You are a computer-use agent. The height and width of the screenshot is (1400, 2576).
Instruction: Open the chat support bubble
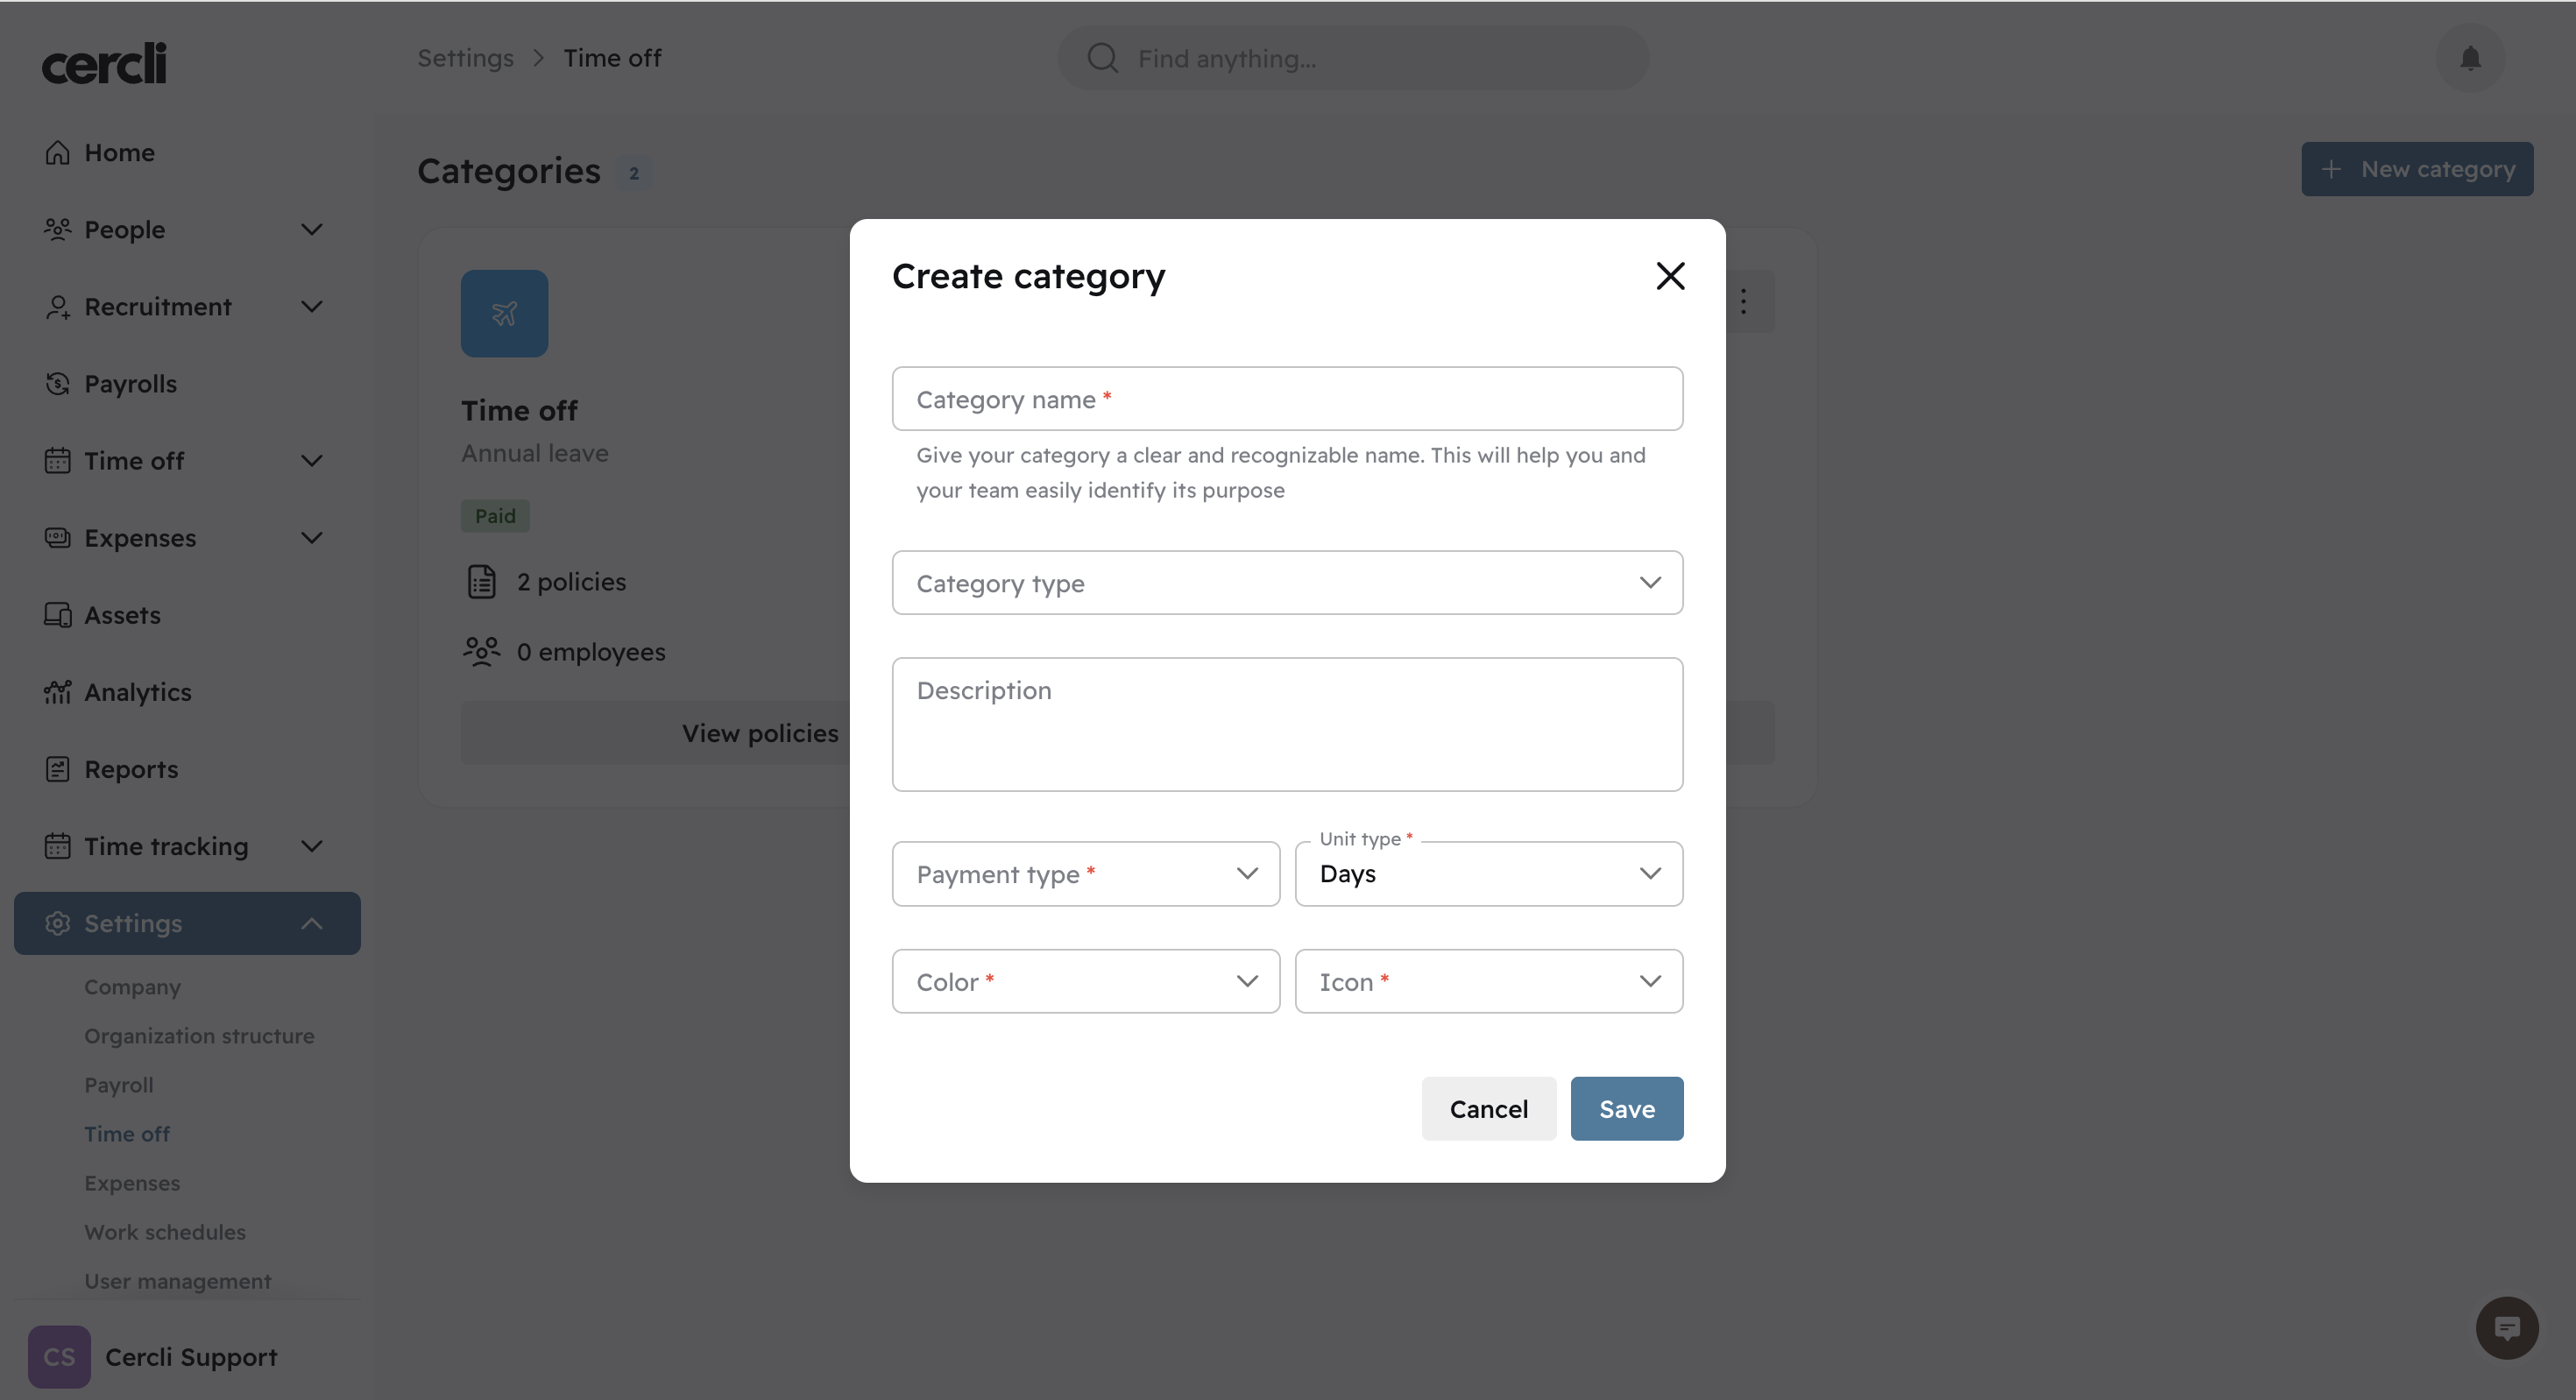tap(2506, 1328)
